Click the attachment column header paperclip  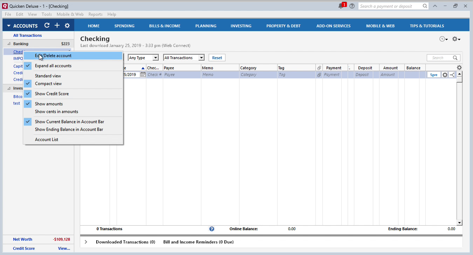pyautogui.click(x=319, y=68)
